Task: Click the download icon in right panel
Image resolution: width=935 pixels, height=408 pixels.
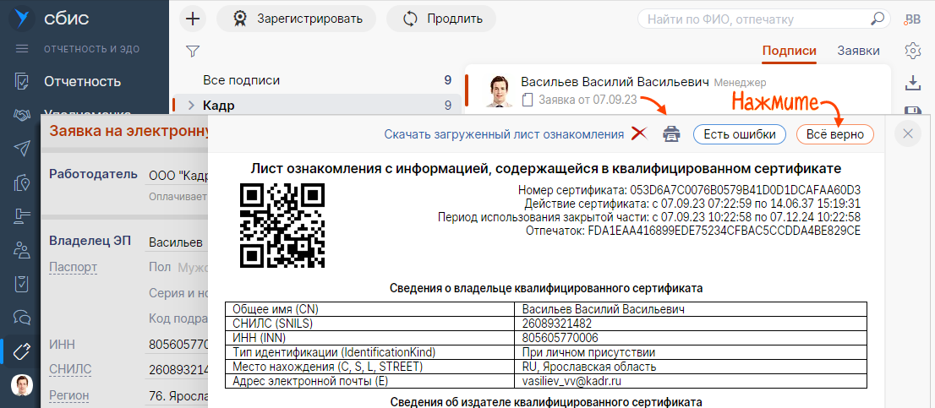Action: pos(912,83)
